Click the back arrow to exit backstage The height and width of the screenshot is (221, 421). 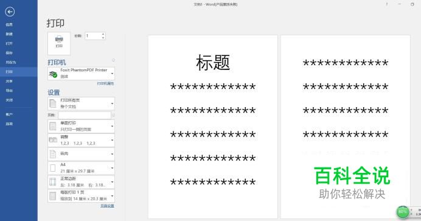coord(10,12)
